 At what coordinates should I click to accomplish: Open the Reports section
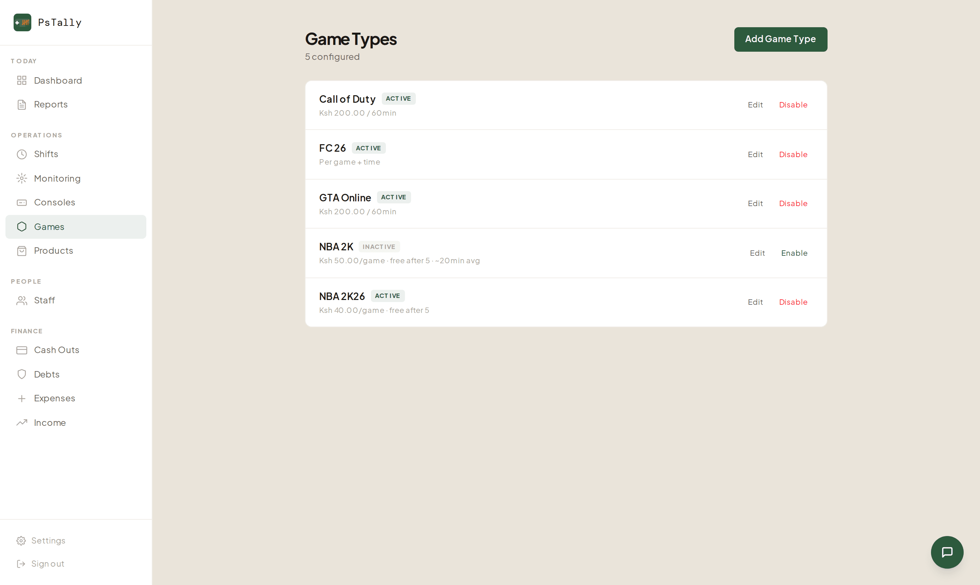pos(76,104)
